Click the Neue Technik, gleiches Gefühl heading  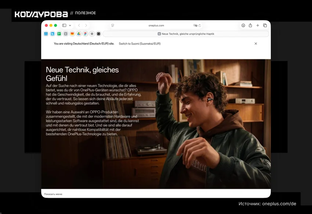point(82,74)
